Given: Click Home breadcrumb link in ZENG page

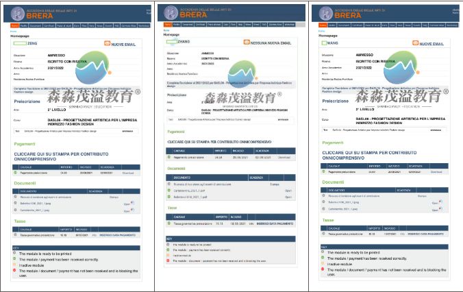Looking at the screenshot, I should 13,32.
